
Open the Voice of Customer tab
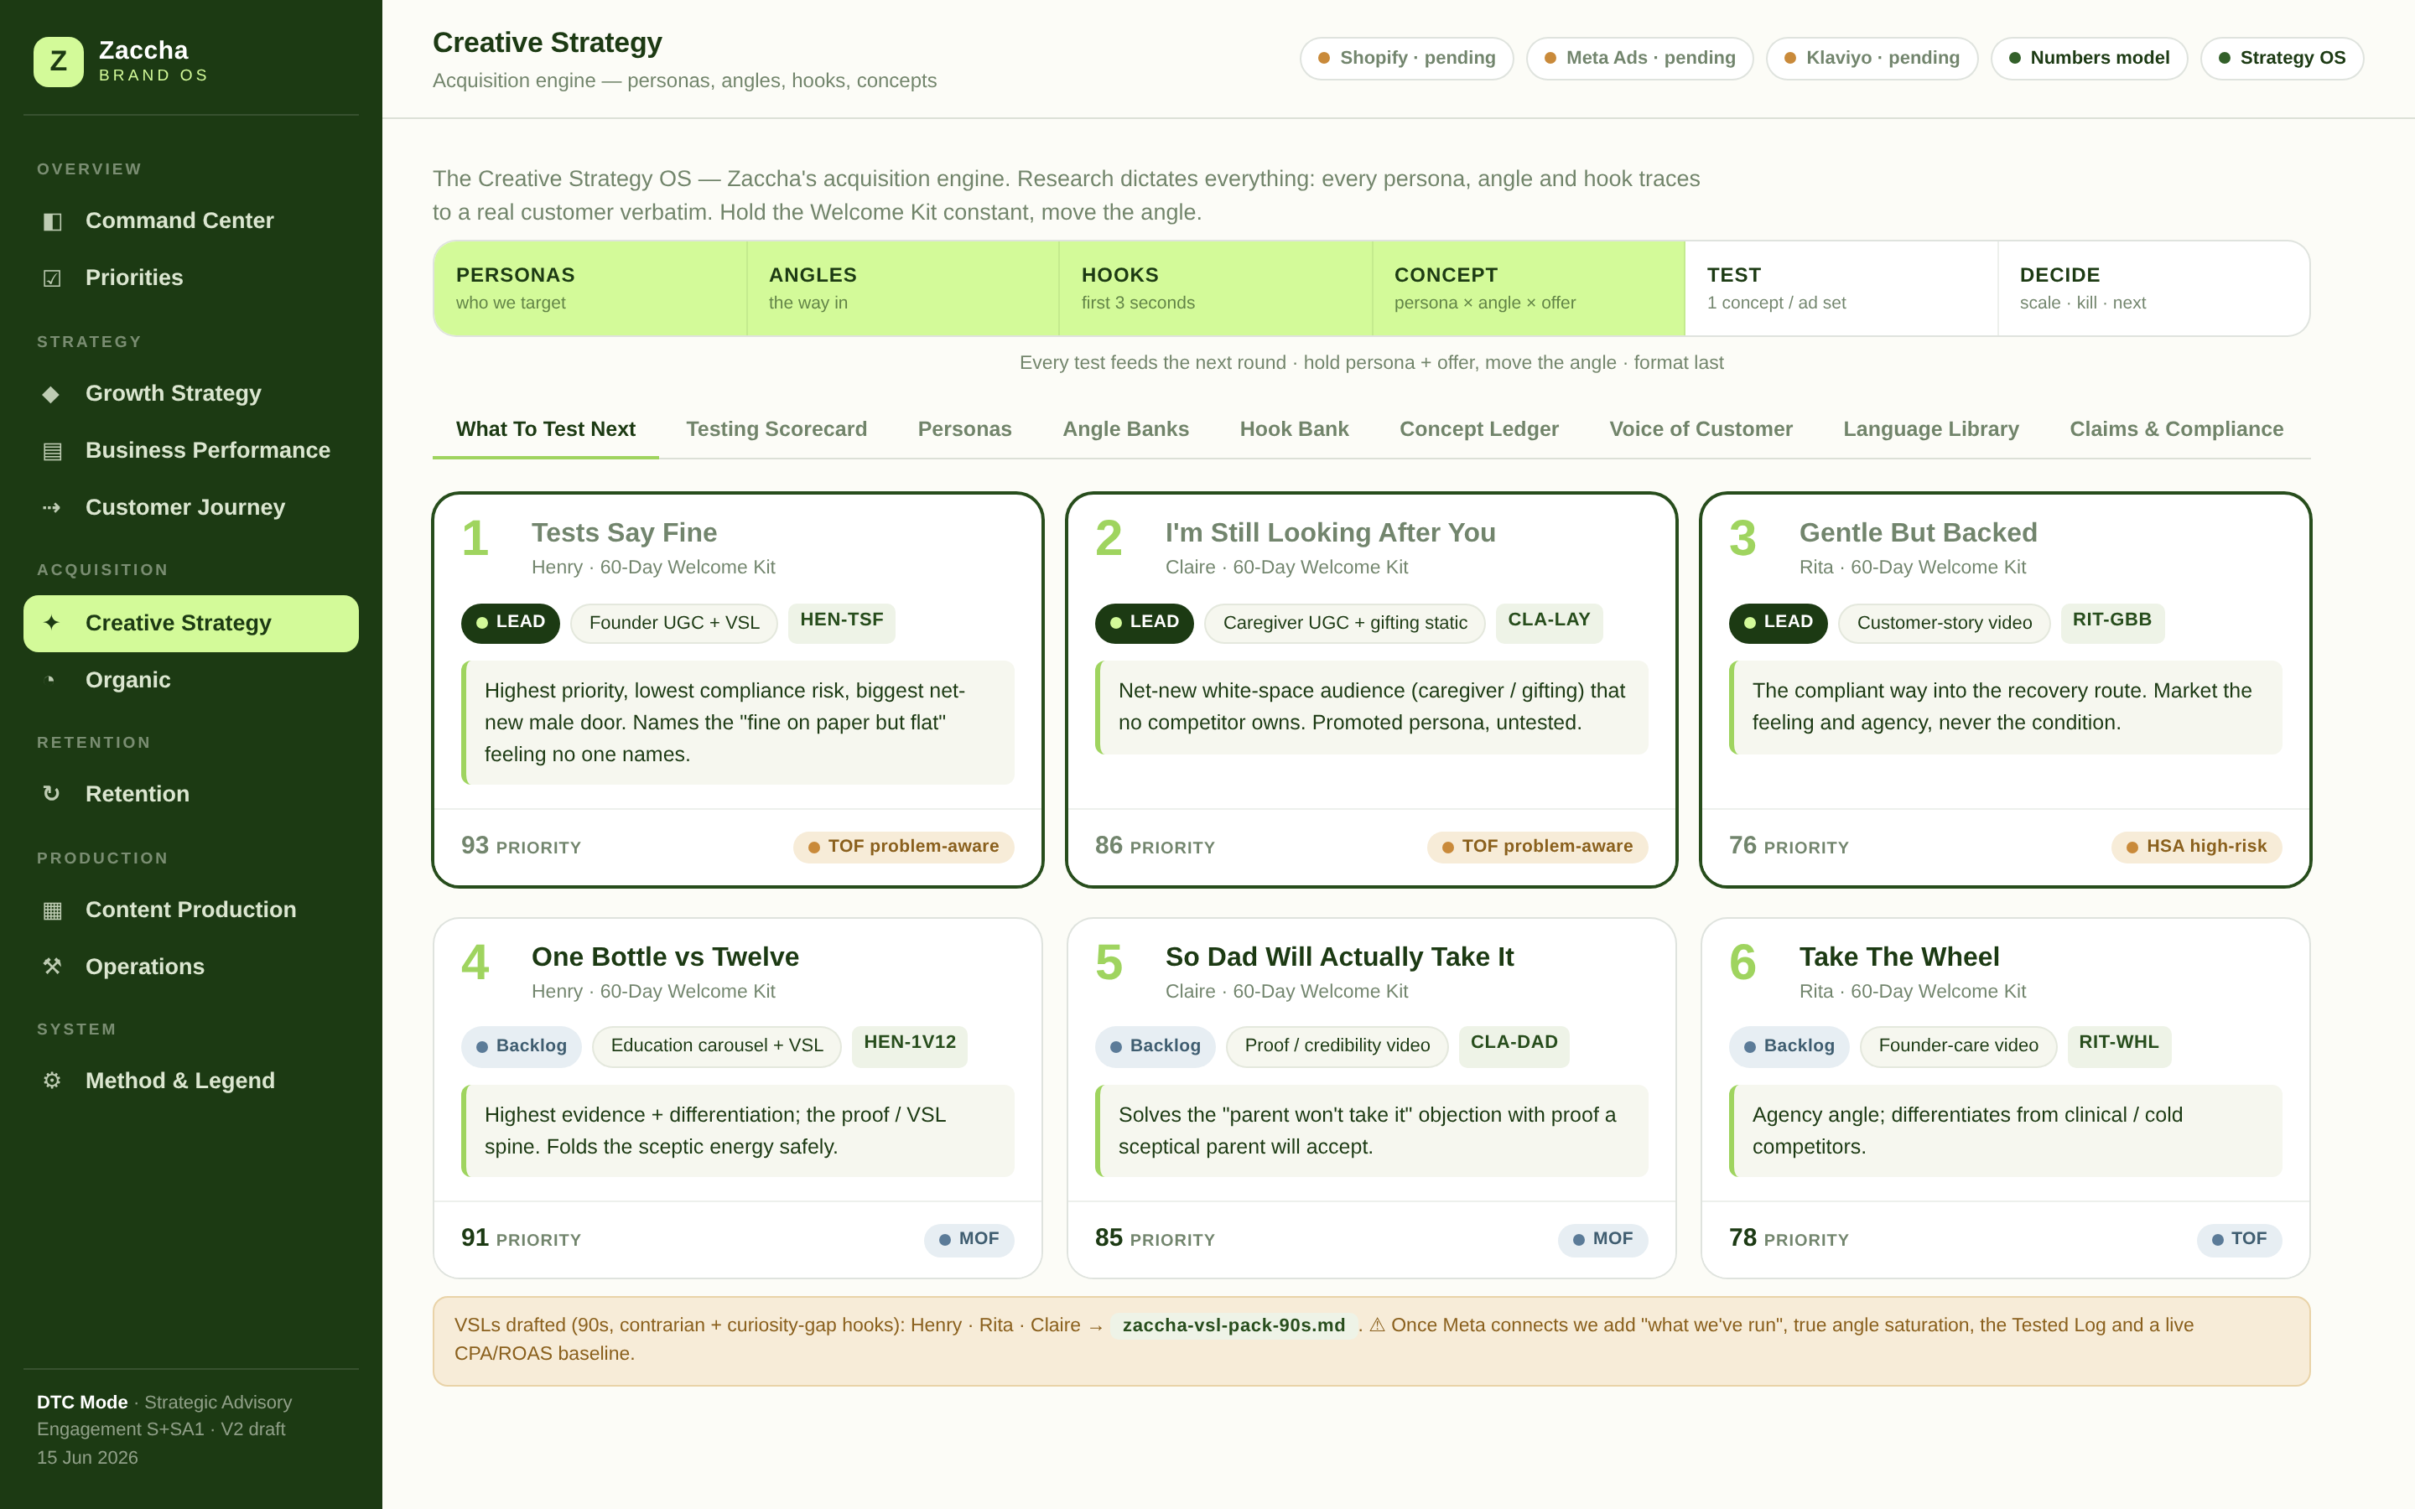pos(1701,429)
